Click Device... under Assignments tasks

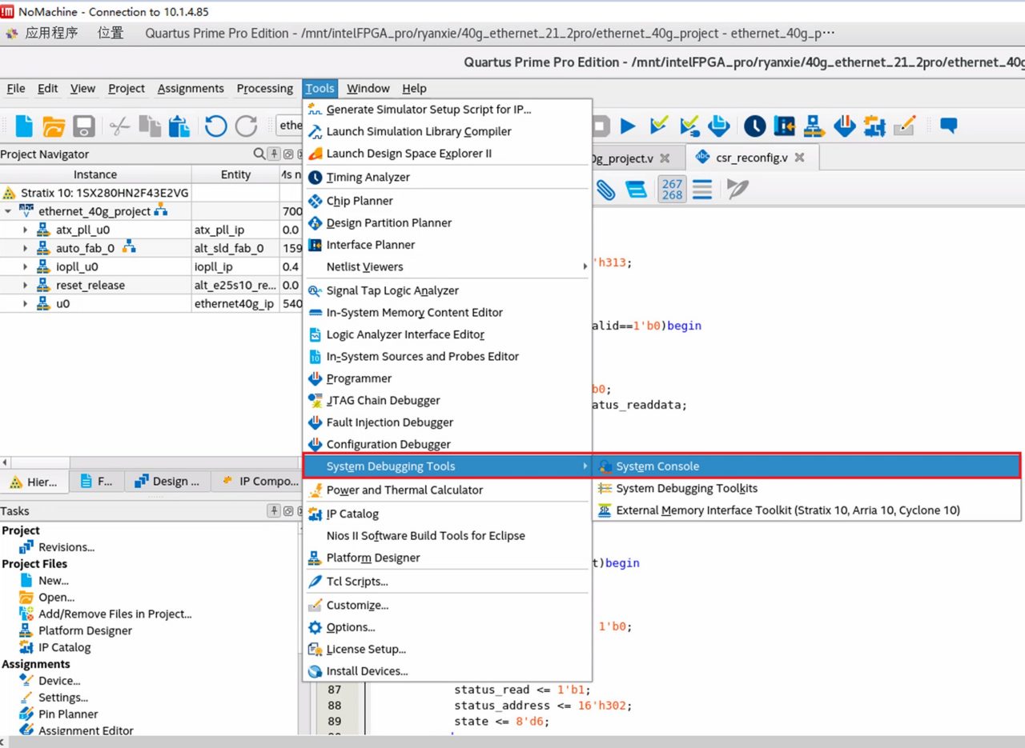pos(59,681)
